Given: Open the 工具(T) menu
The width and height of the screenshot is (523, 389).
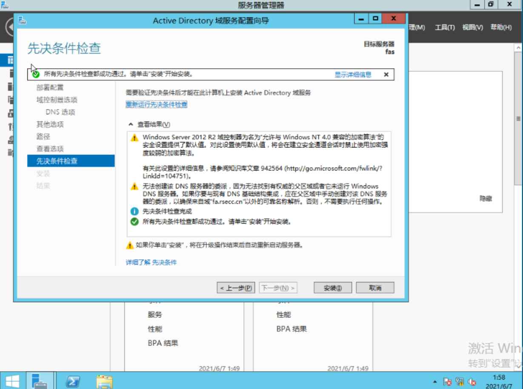Looking at the screenshot, I should [444, 27].
